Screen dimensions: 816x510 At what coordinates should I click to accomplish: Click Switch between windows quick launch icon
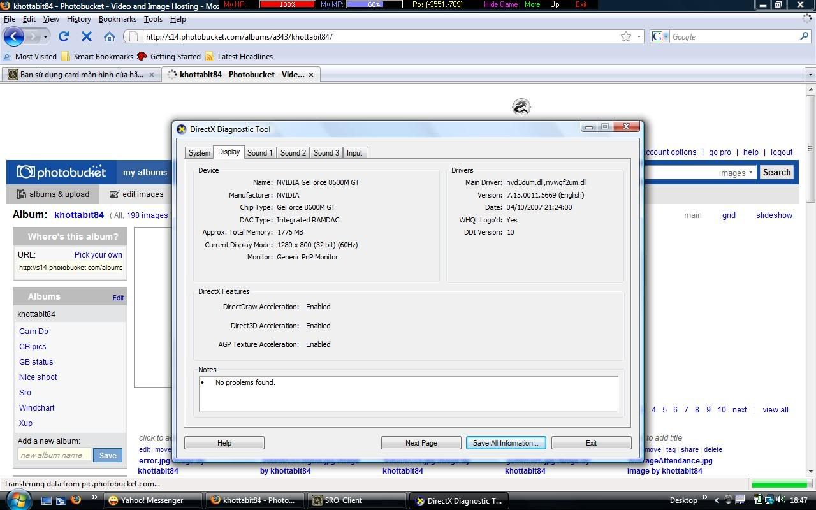click(61, 500)
